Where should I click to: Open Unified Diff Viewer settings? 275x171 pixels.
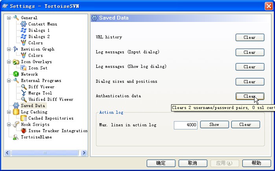pos(51,100)
